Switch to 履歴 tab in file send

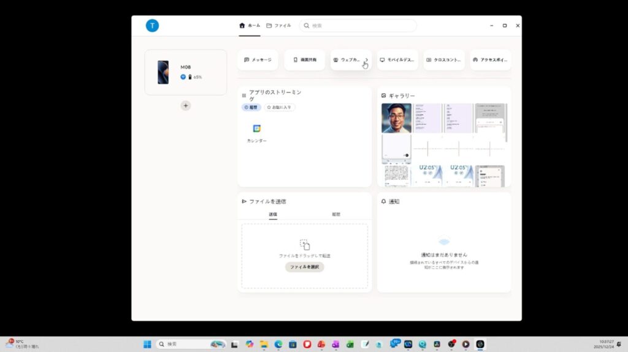336,214
